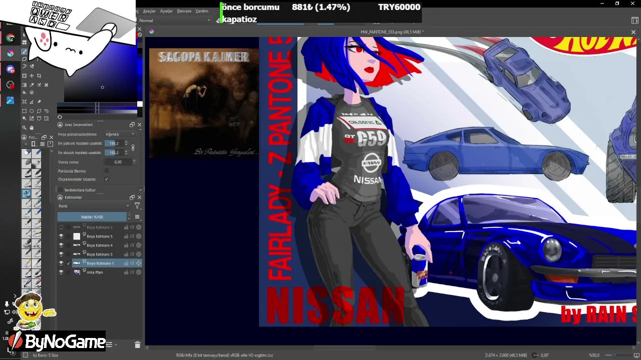Select the Rectangular Selection tool

coord(24,111)
